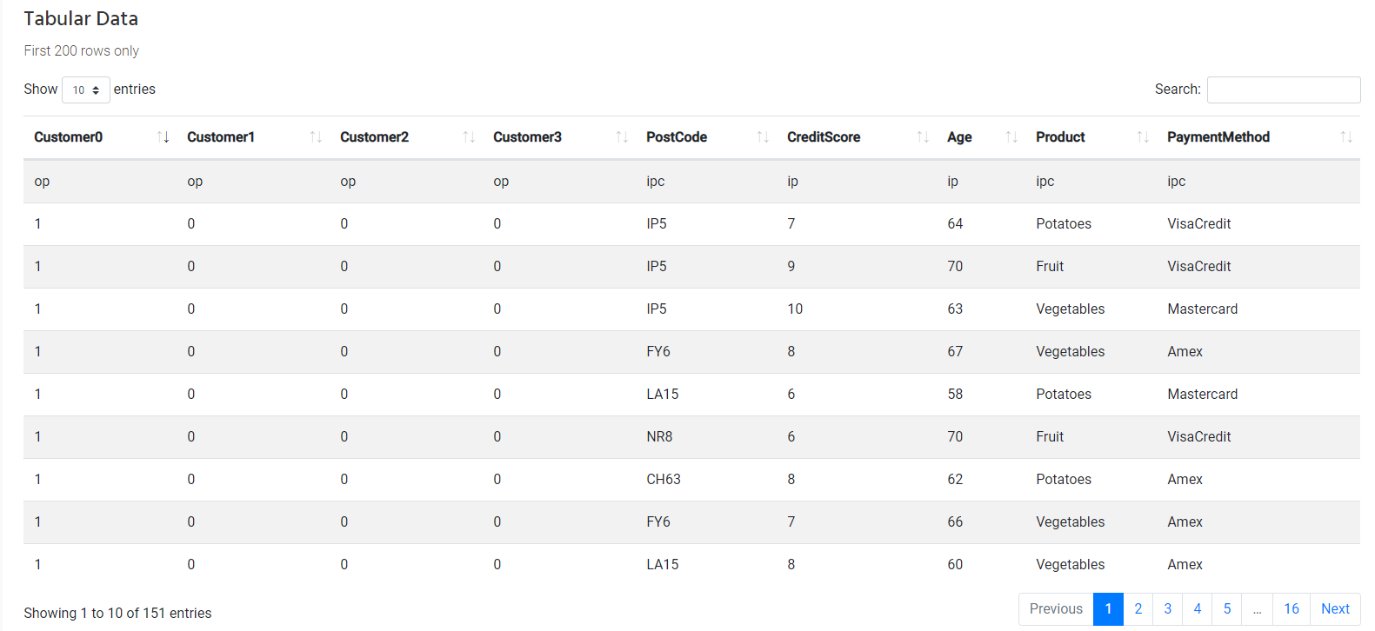This screenshot has height=631, width=1375.
Task: Click the Product column sort icon
Action: pyautogui.click(x=1142, y=136)
